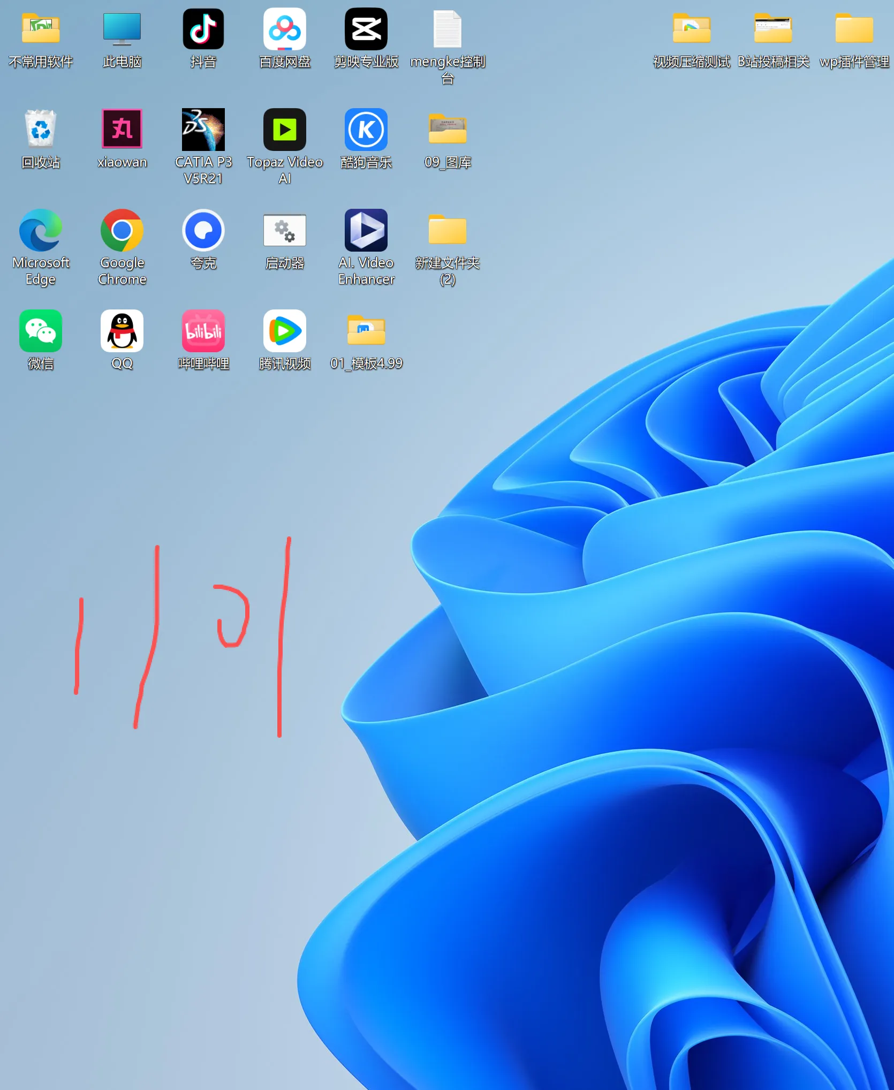
Task: Select the WeChat (微信) icon
Action: pyautogui.click(x=41, y=331)
